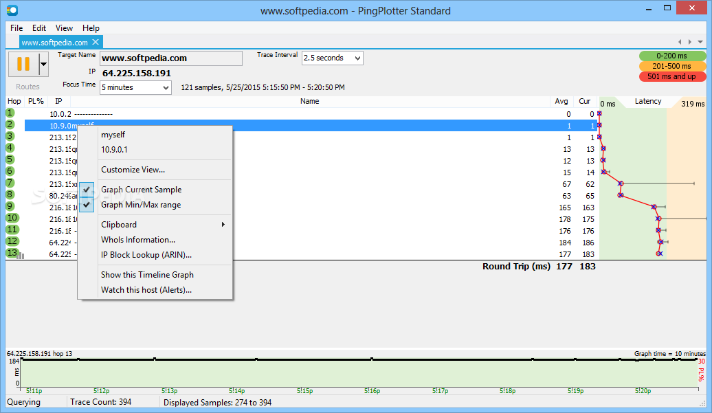
Task: Click the Hop column header
Action: pos(14,101)
